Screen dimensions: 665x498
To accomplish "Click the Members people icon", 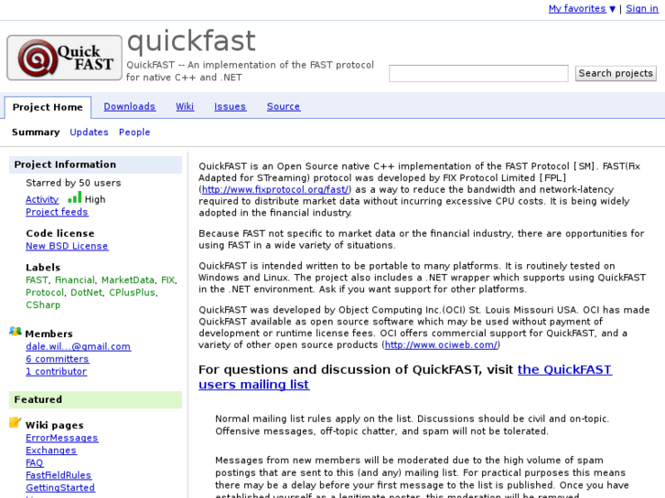I will point(16,332).
